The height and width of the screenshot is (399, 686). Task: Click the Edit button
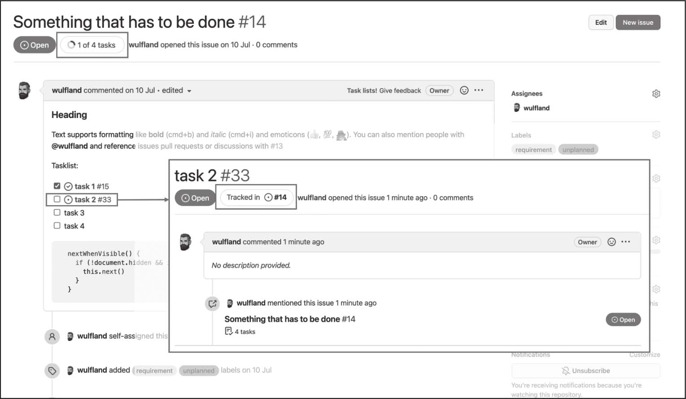pyautogui.click(x=601, y=22)
